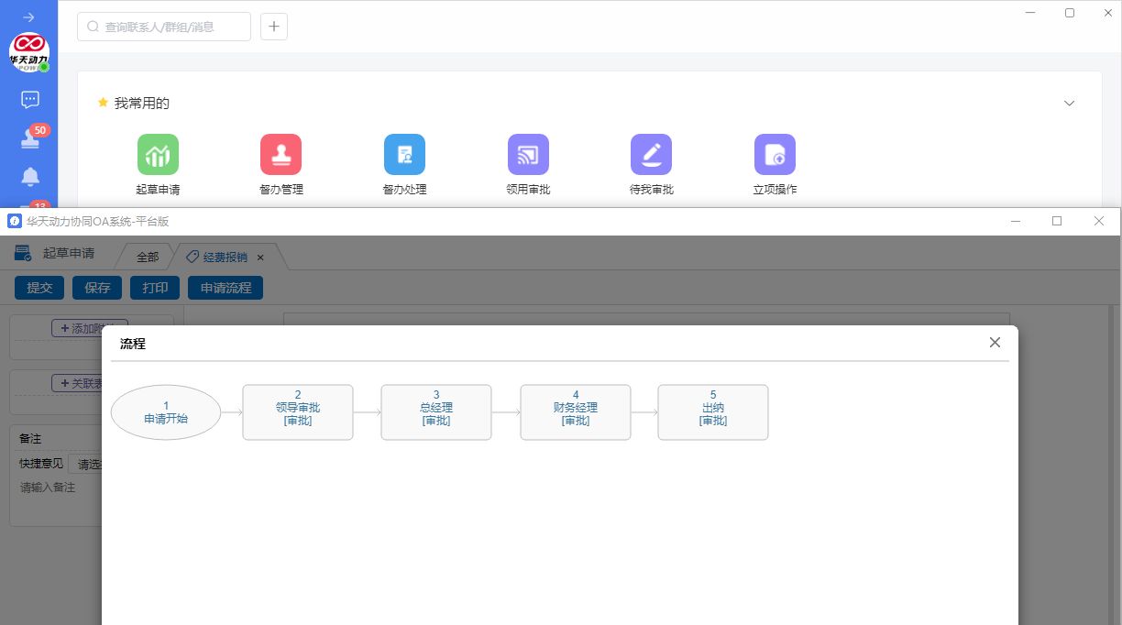The height and width of the screenshot is (625, 1122).
Task: Click the 申请流程 button
Action: click(x=225, y=288)
